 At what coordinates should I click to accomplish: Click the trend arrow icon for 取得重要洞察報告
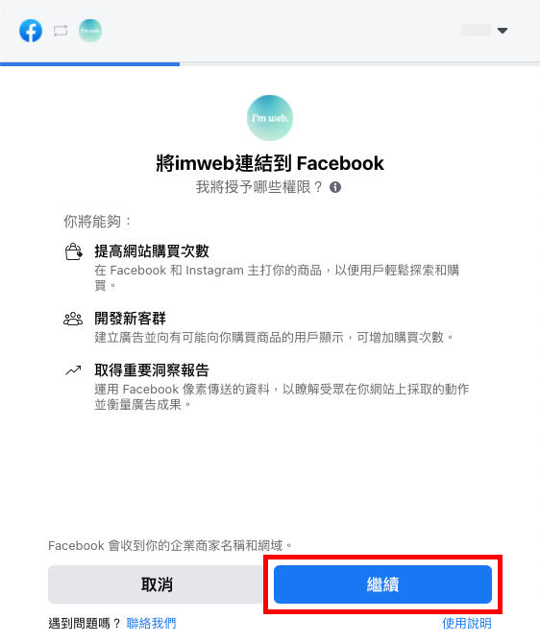73,370
